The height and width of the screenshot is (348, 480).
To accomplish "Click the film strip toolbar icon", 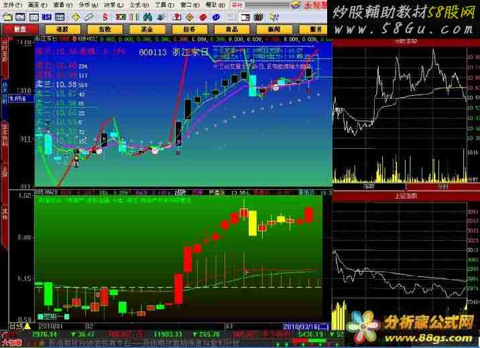I will 121,17.
